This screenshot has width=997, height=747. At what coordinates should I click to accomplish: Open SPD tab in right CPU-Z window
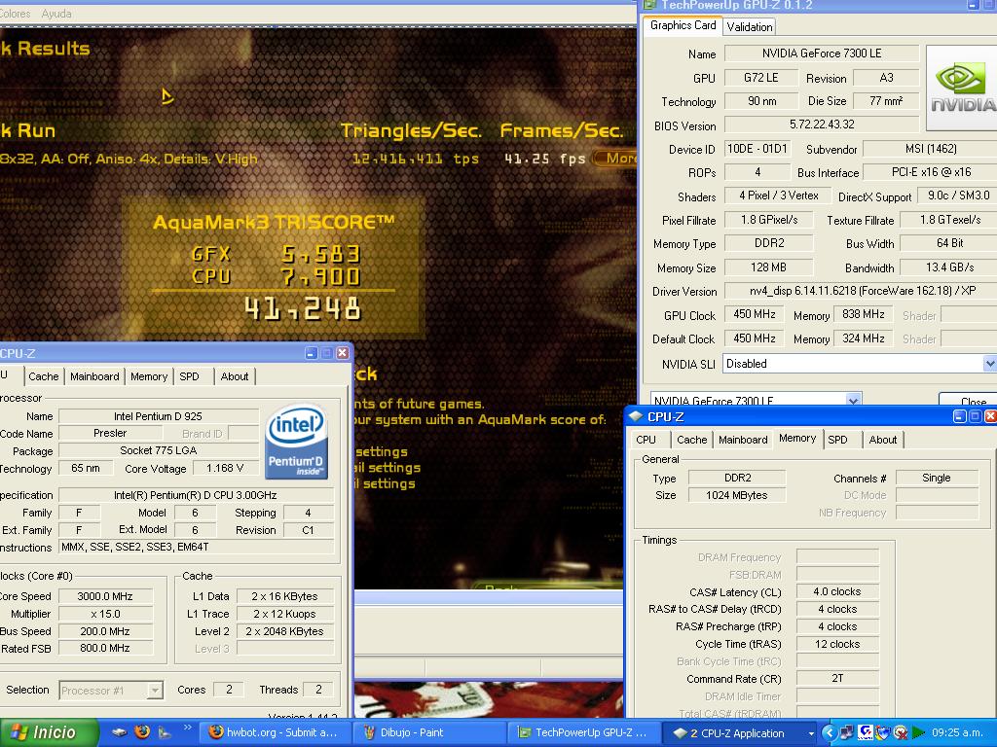point(837,440)
